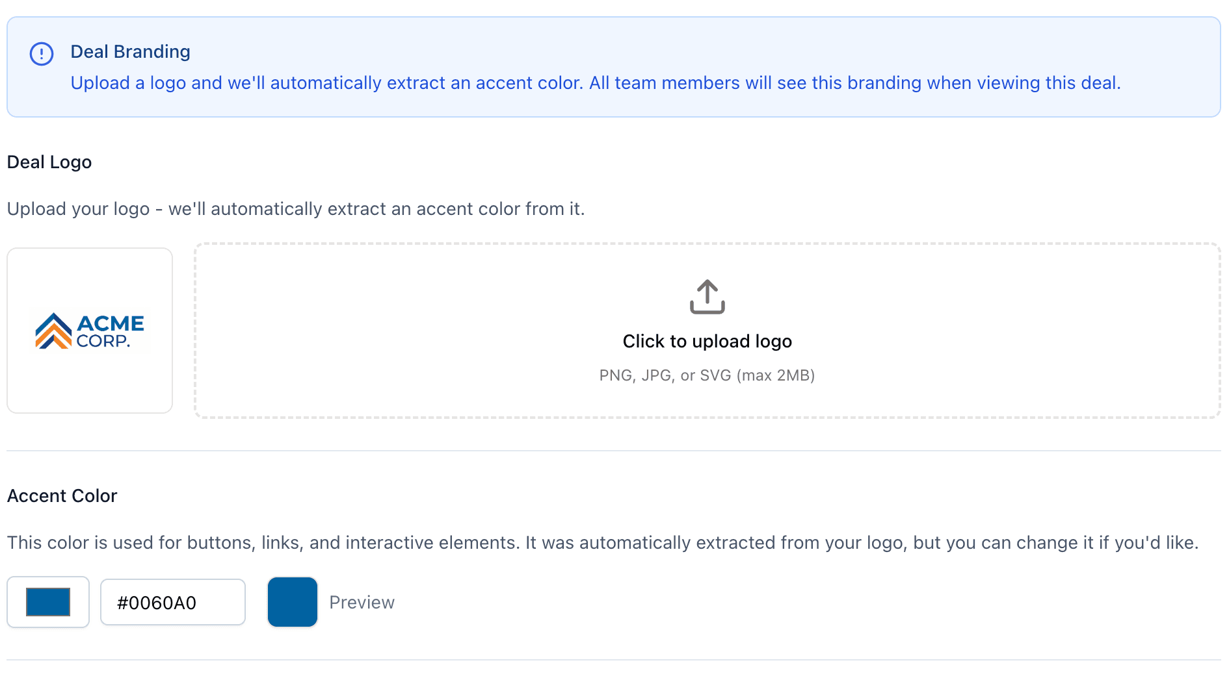Click the accent color swatch inside outlined box
This screenshot has width=1229, height=691.
(47, 602)
